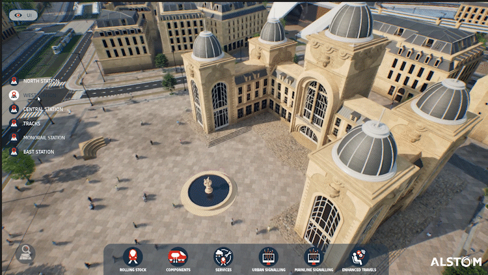Click the East Station pin icon
488x275 pixels.
click(x=14, y=152)
